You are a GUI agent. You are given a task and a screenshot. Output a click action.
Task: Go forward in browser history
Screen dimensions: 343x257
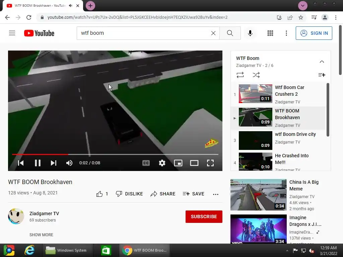pyautogui.click(x=18, y=17)
